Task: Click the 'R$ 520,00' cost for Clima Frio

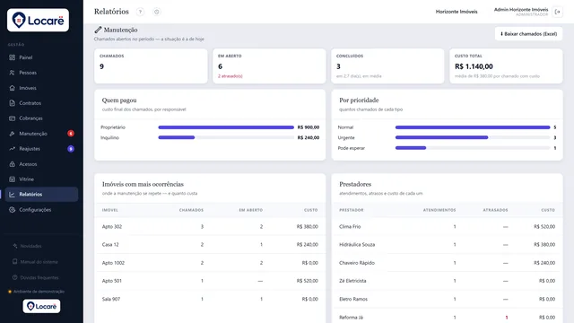Action: coord(544,227)
